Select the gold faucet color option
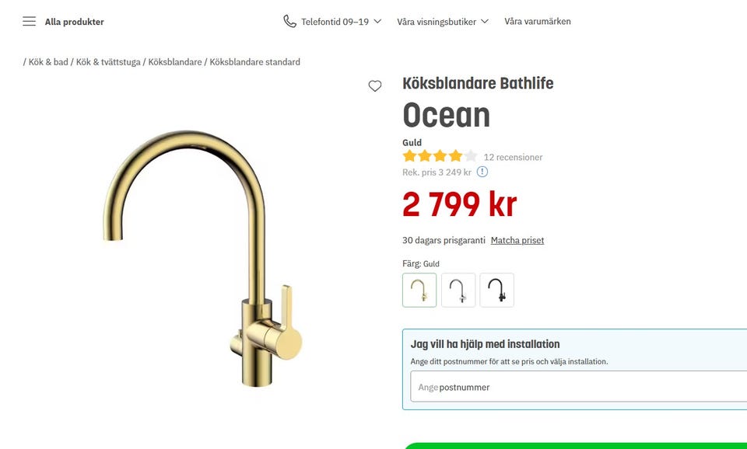The image size is (747, 449). pyautogui.click(x=419, y=290)
